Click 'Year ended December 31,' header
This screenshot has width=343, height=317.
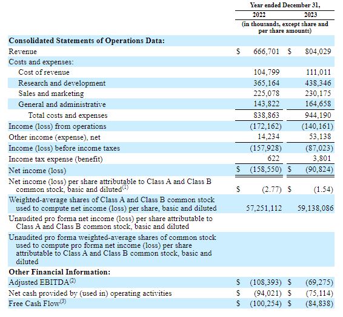(285, 5)
